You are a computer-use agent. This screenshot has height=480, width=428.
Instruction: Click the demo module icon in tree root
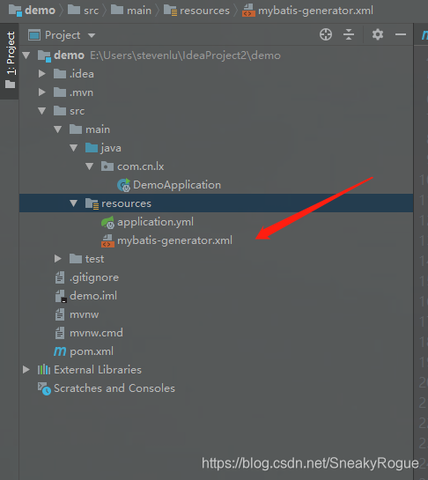click(44, 56)
